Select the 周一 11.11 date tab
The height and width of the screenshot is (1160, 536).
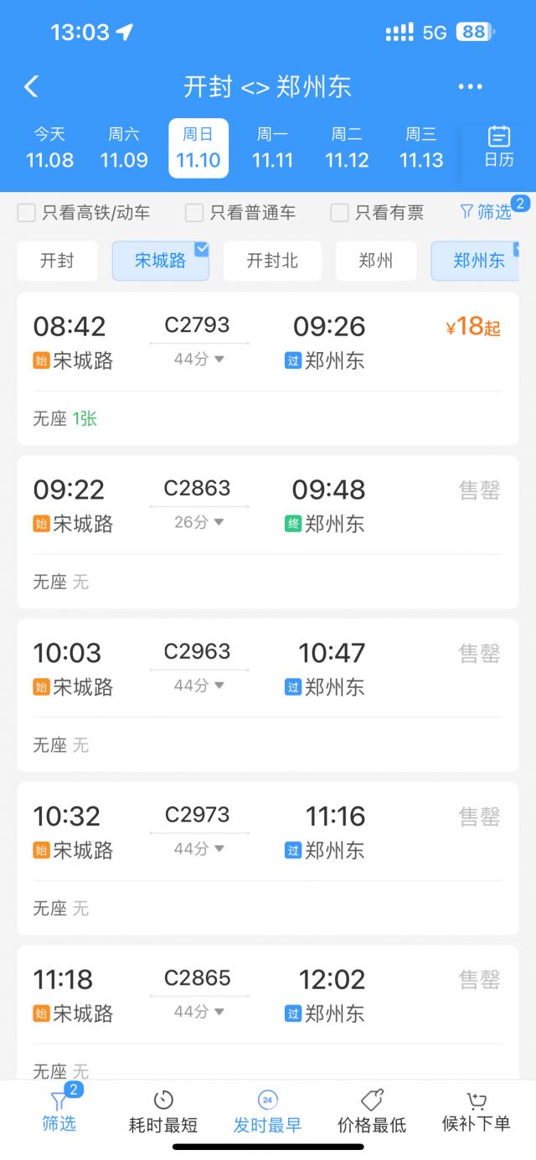pos(272,148)
